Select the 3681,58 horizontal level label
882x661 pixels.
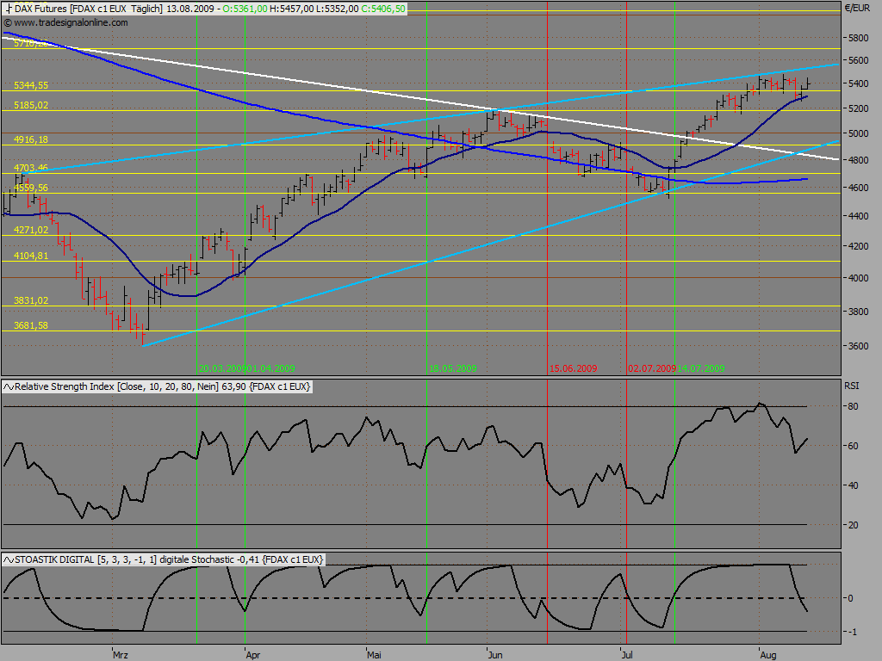pyautogui.click(x=31, y=325)
